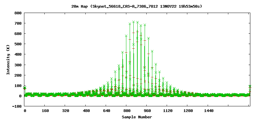Viewport: 256px width, 120px height.
Task: Click the 1280 x-axis tick label
Action: (x=188, y=111)
